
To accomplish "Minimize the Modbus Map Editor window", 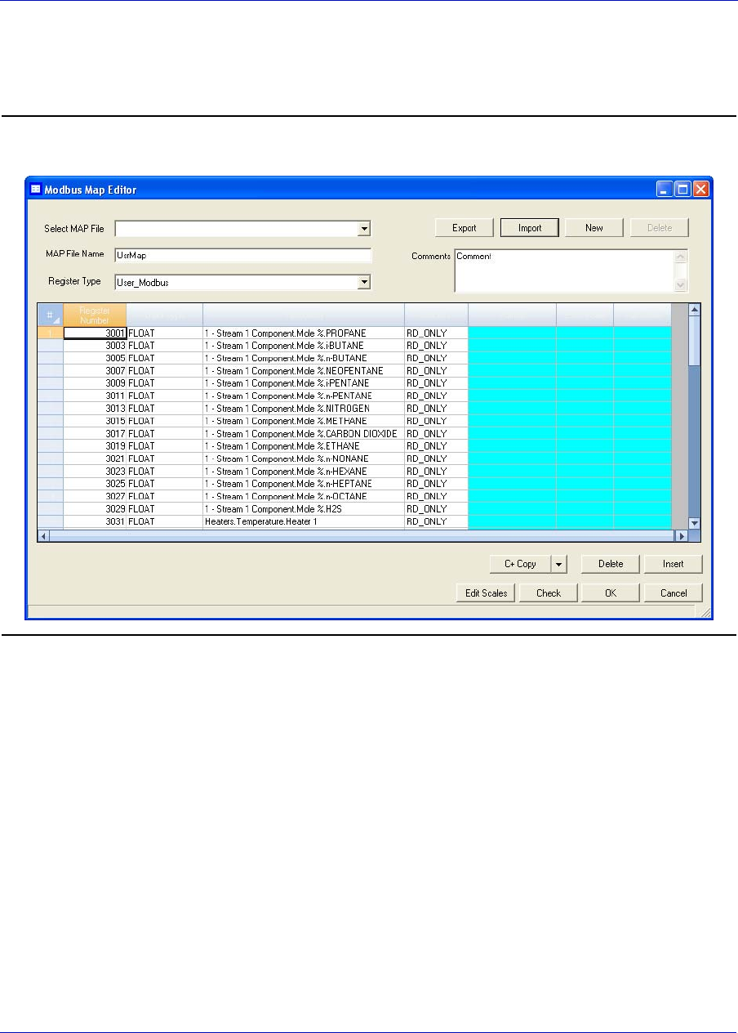I will [665, 189].
